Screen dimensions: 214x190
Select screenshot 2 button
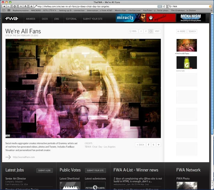pos(146,31)
